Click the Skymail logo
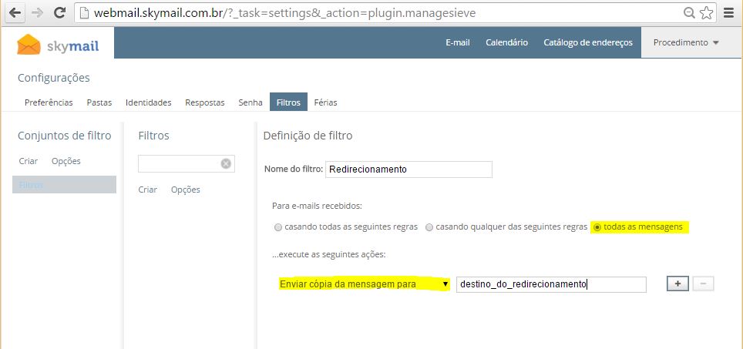The image size is (743, 349). point(58,45)
